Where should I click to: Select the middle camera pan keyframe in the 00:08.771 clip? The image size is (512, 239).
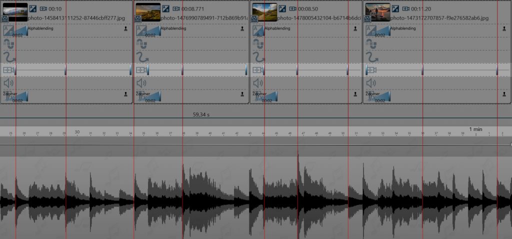point(182,70)
